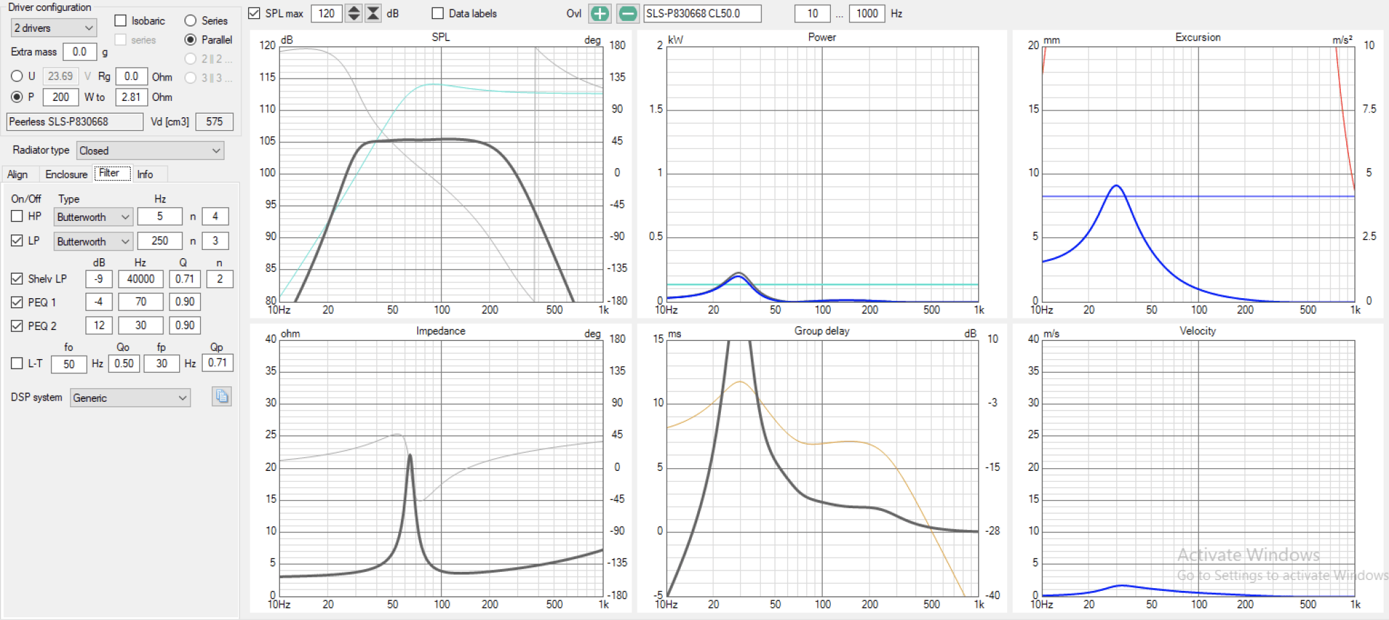This screenshot has height=620, width=1389.
Task: Open the Info tab
Action: point(145,174)
